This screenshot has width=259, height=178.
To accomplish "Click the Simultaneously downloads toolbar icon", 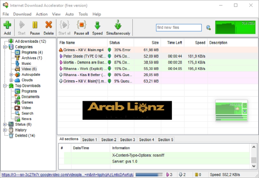I will click(x=118, y=28).
